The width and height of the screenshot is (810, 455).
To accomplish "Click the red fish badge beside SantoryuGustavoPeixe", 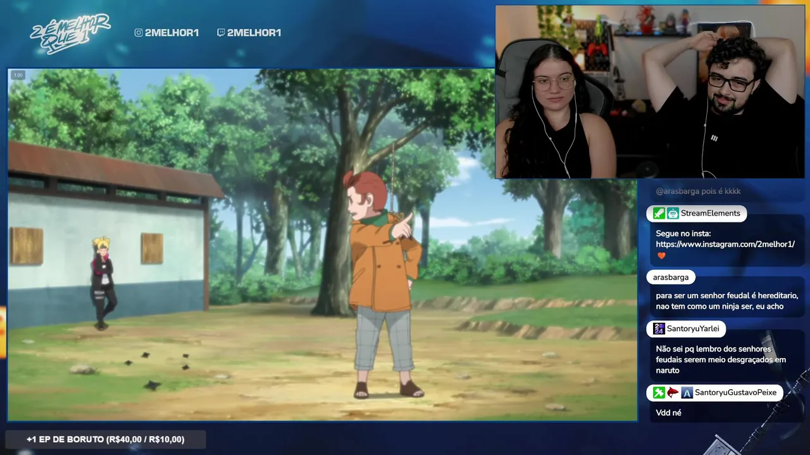I will pyautogui.click(x=673, y=393).
